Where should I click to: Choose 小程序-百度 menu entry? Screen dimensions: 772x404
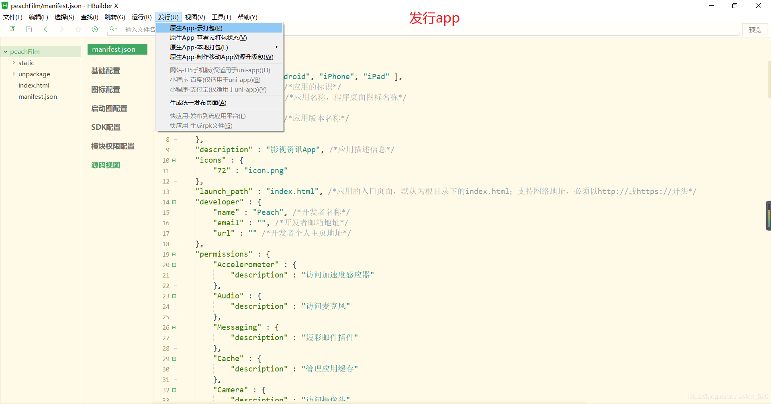pos(219,80)
